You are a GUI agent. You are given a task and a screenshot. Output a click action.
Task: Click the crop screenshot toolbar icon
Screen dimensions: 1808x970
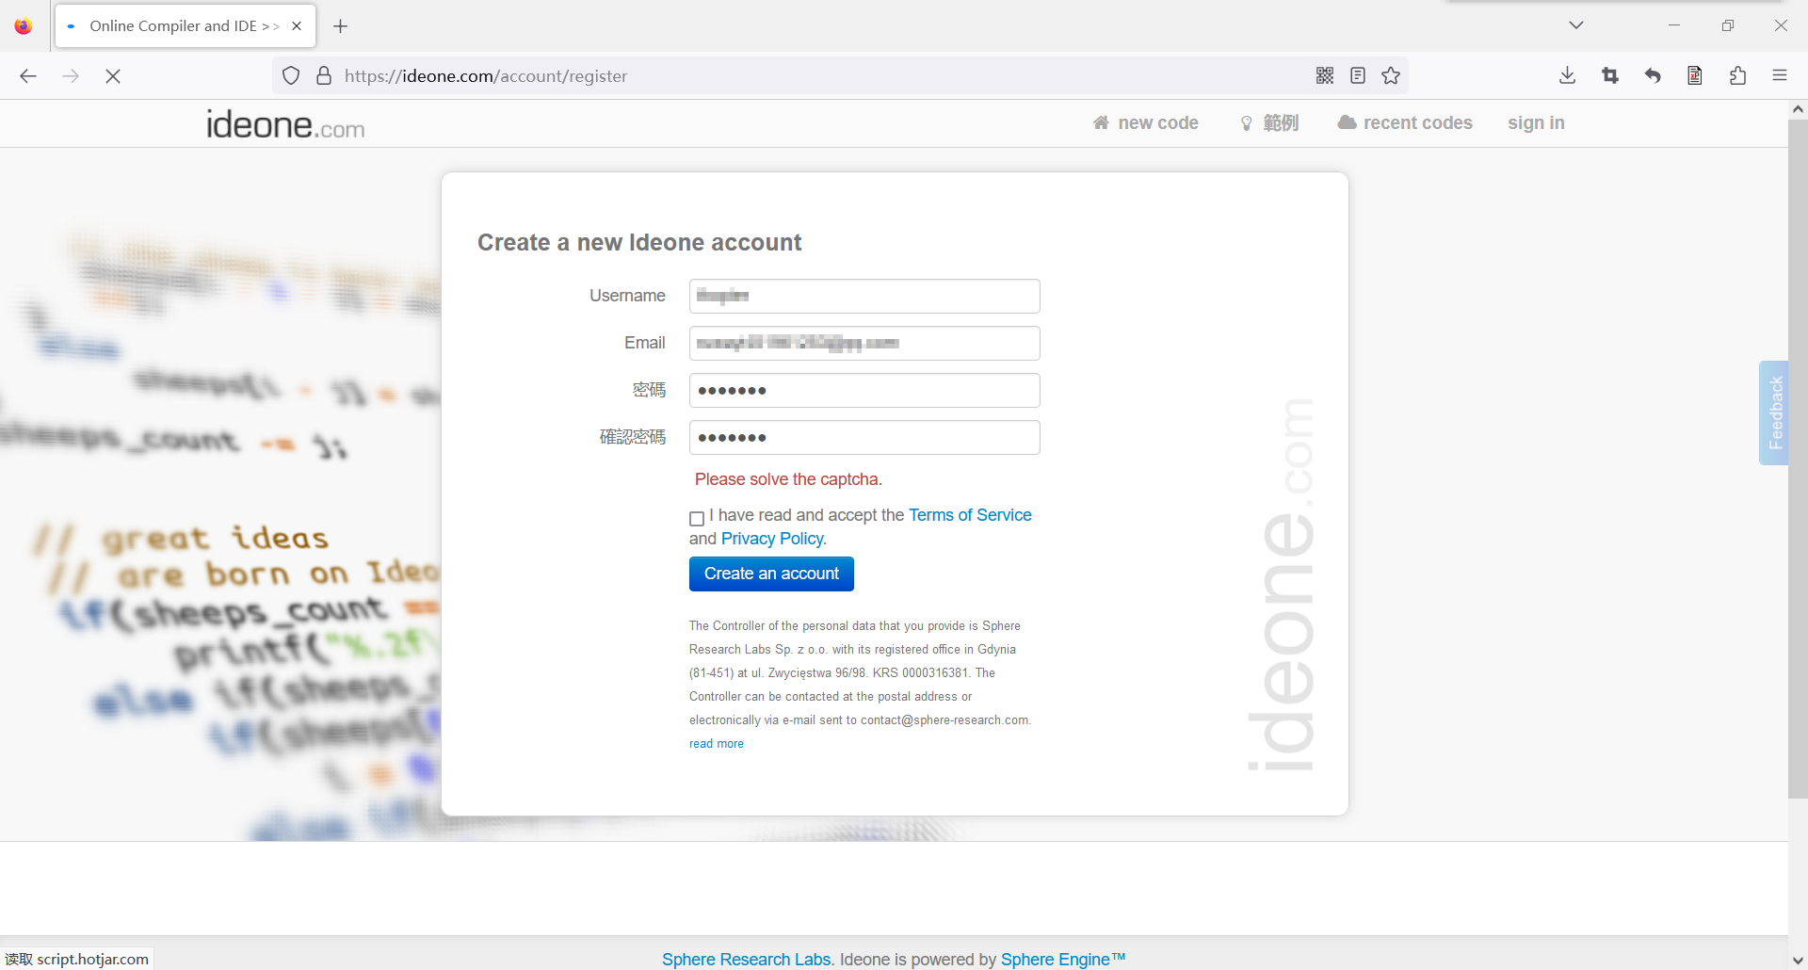click(1610, 76)
